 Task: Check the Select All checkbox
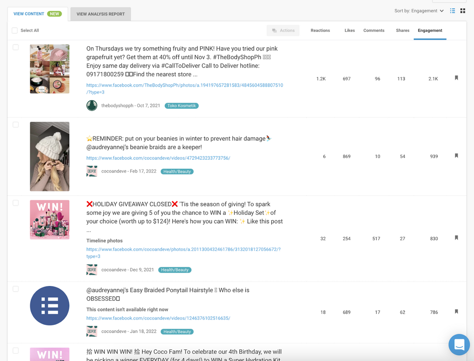(15, 31)
